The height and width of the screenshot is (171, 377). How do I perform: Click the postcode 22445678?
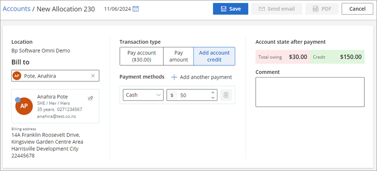point(23,155)
